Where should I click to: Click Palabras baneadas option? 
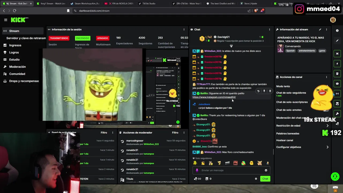pyautogui.click(x=288, y=133)
